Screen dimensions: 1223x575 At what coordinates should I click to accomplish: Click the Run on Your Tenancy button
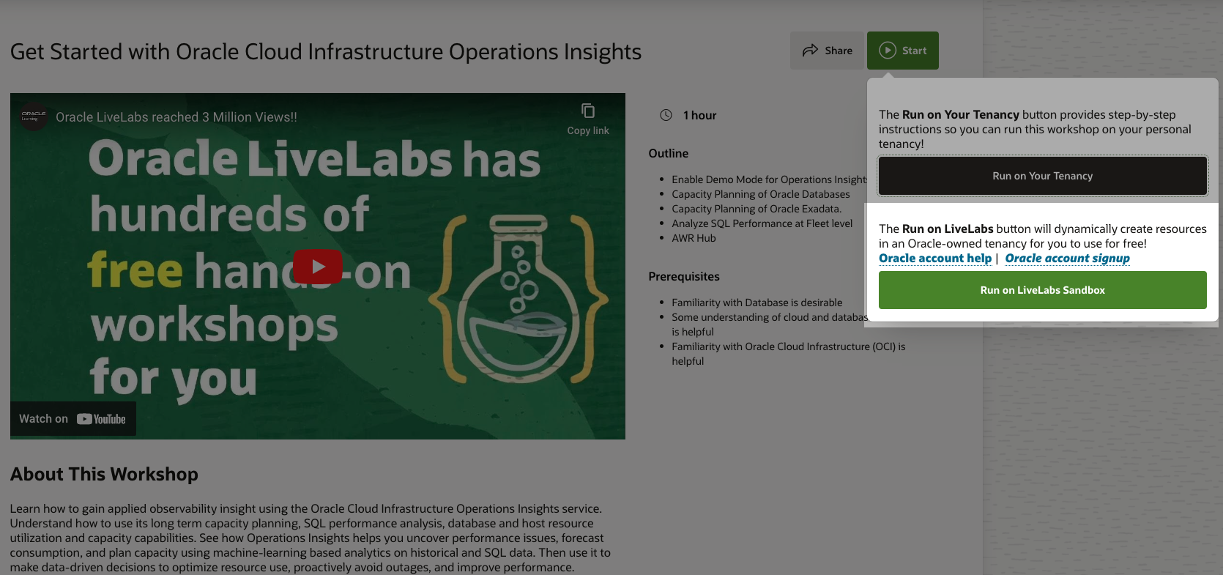click(1042, 176)
